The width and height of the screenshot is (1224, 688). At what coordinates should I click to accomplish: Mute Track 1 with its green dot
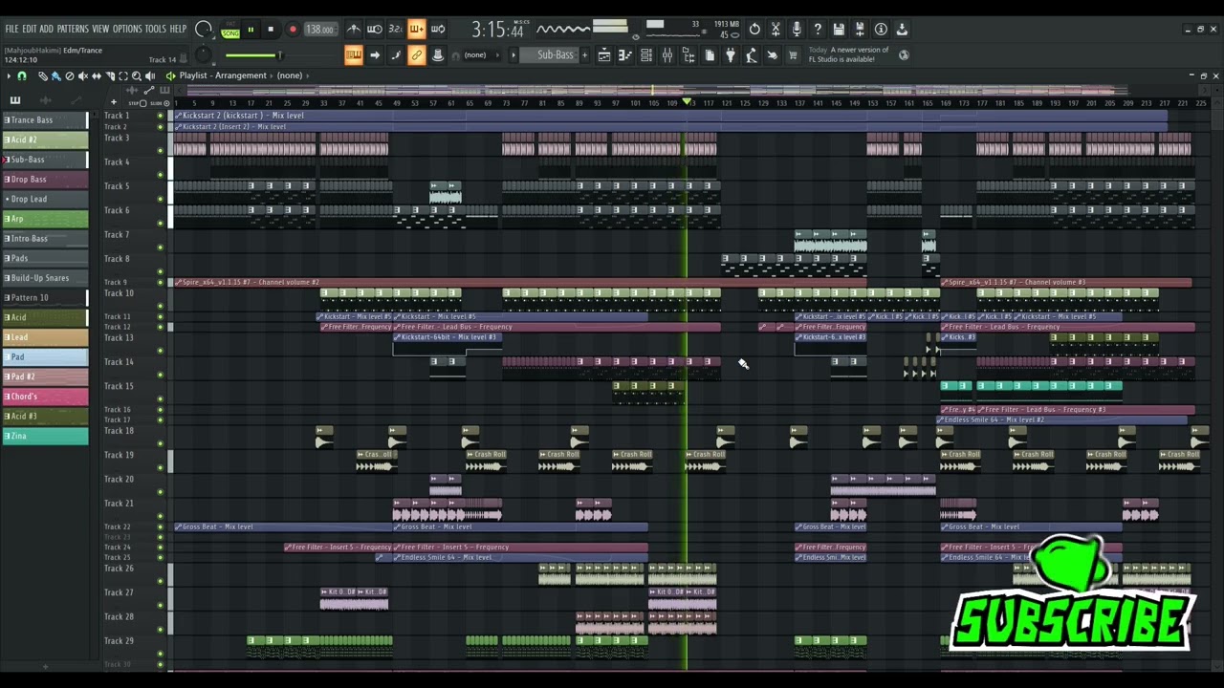pyautogui.click(x=161, y=116)
